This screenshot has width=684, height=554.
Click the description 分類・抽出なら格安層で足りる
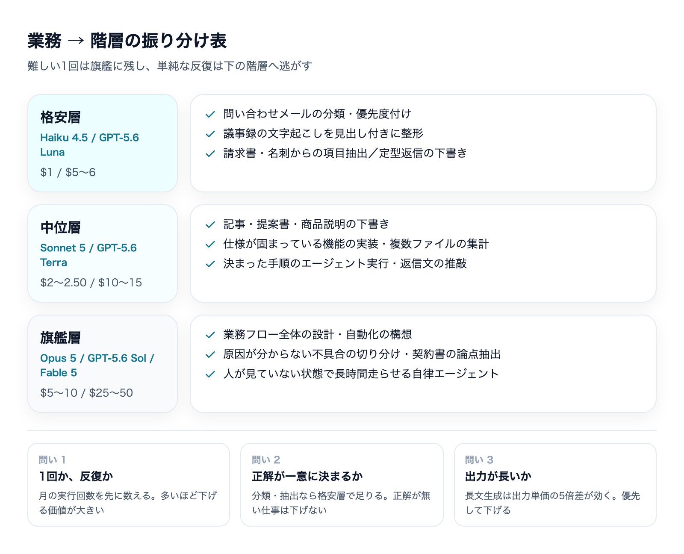(341, 503)
